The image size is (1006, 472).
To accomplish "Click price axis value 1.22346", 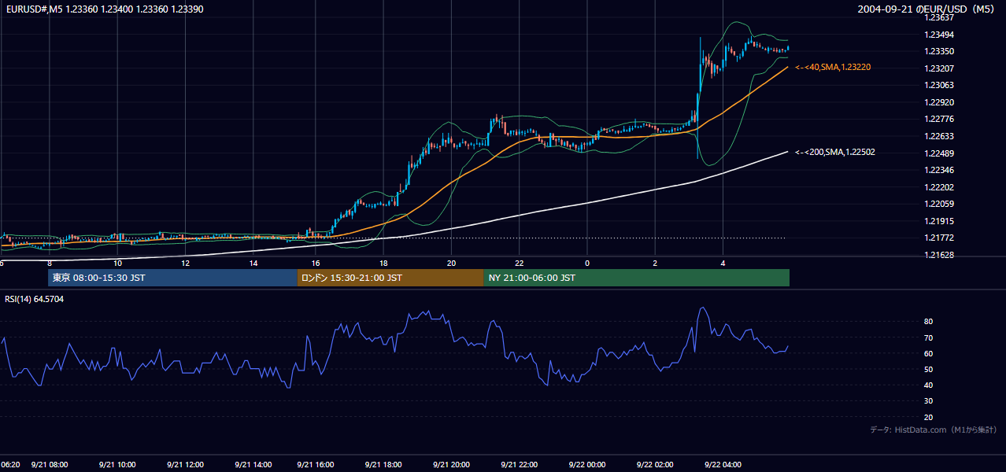I will (x=939, y=170).
